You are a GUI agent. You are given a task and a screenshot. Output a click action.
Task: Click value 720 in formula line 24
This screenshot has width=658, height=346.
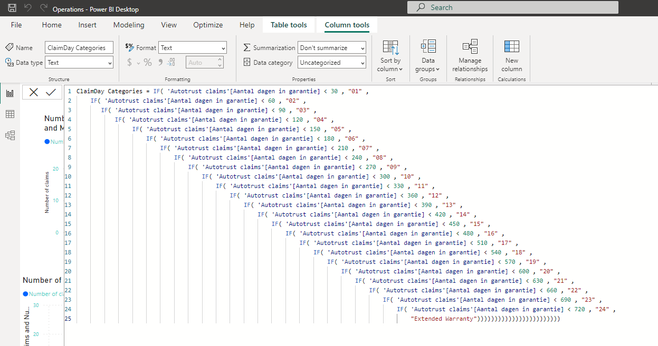(579, 309)
